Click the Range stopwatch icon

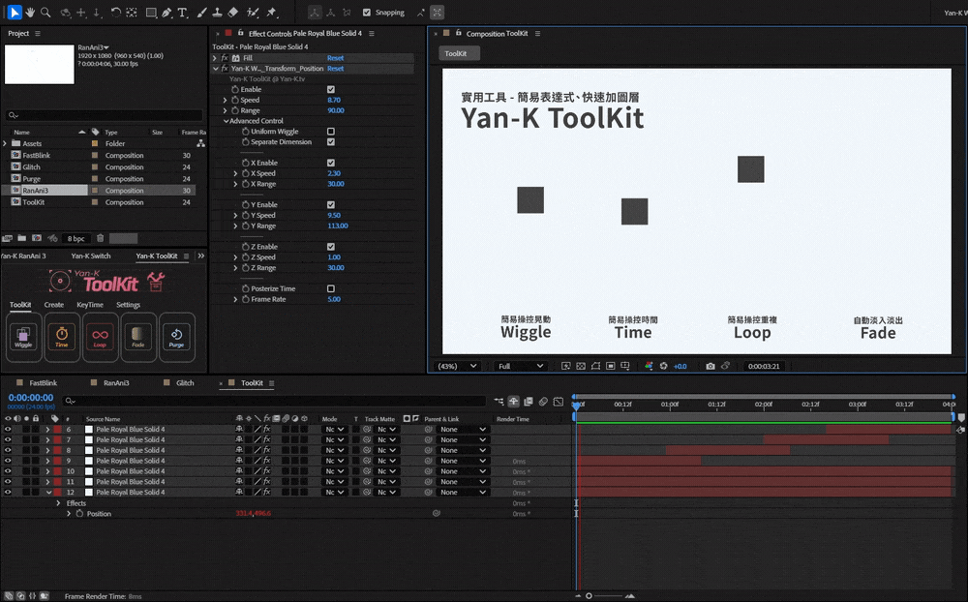tap(235, 110)
